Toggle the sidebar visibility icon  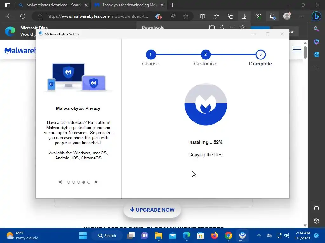point(316,208)
